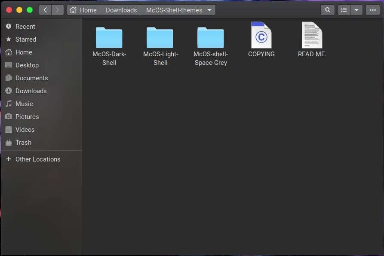The height and width of the screenshot is (256, 384).
Task: Open Other Locations from sidebar label
Action: tap(38, 159)
